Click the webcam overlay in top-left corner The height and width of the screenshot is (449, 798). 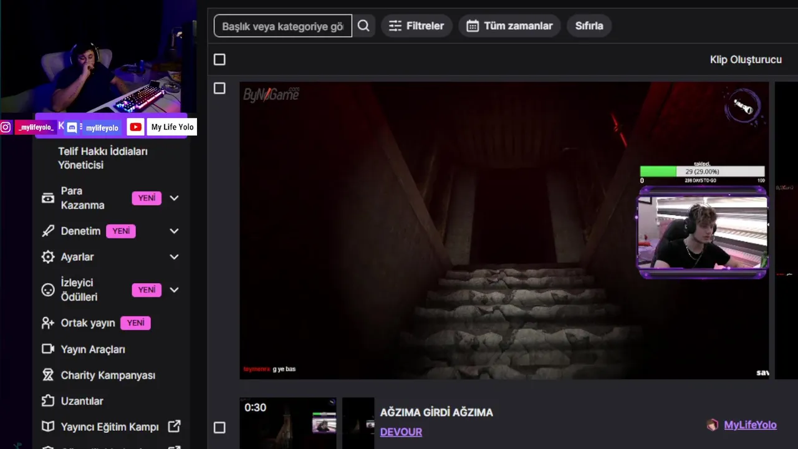click(99, 57)
